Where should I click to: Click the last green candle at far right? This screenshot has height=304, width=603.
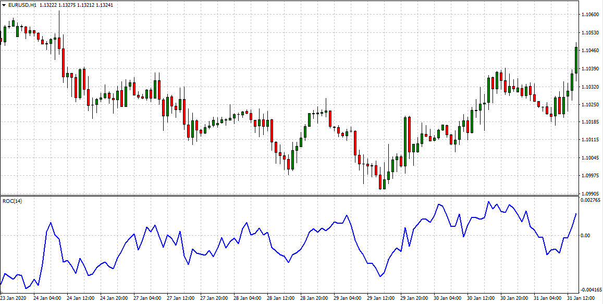[x=576, y=60]
